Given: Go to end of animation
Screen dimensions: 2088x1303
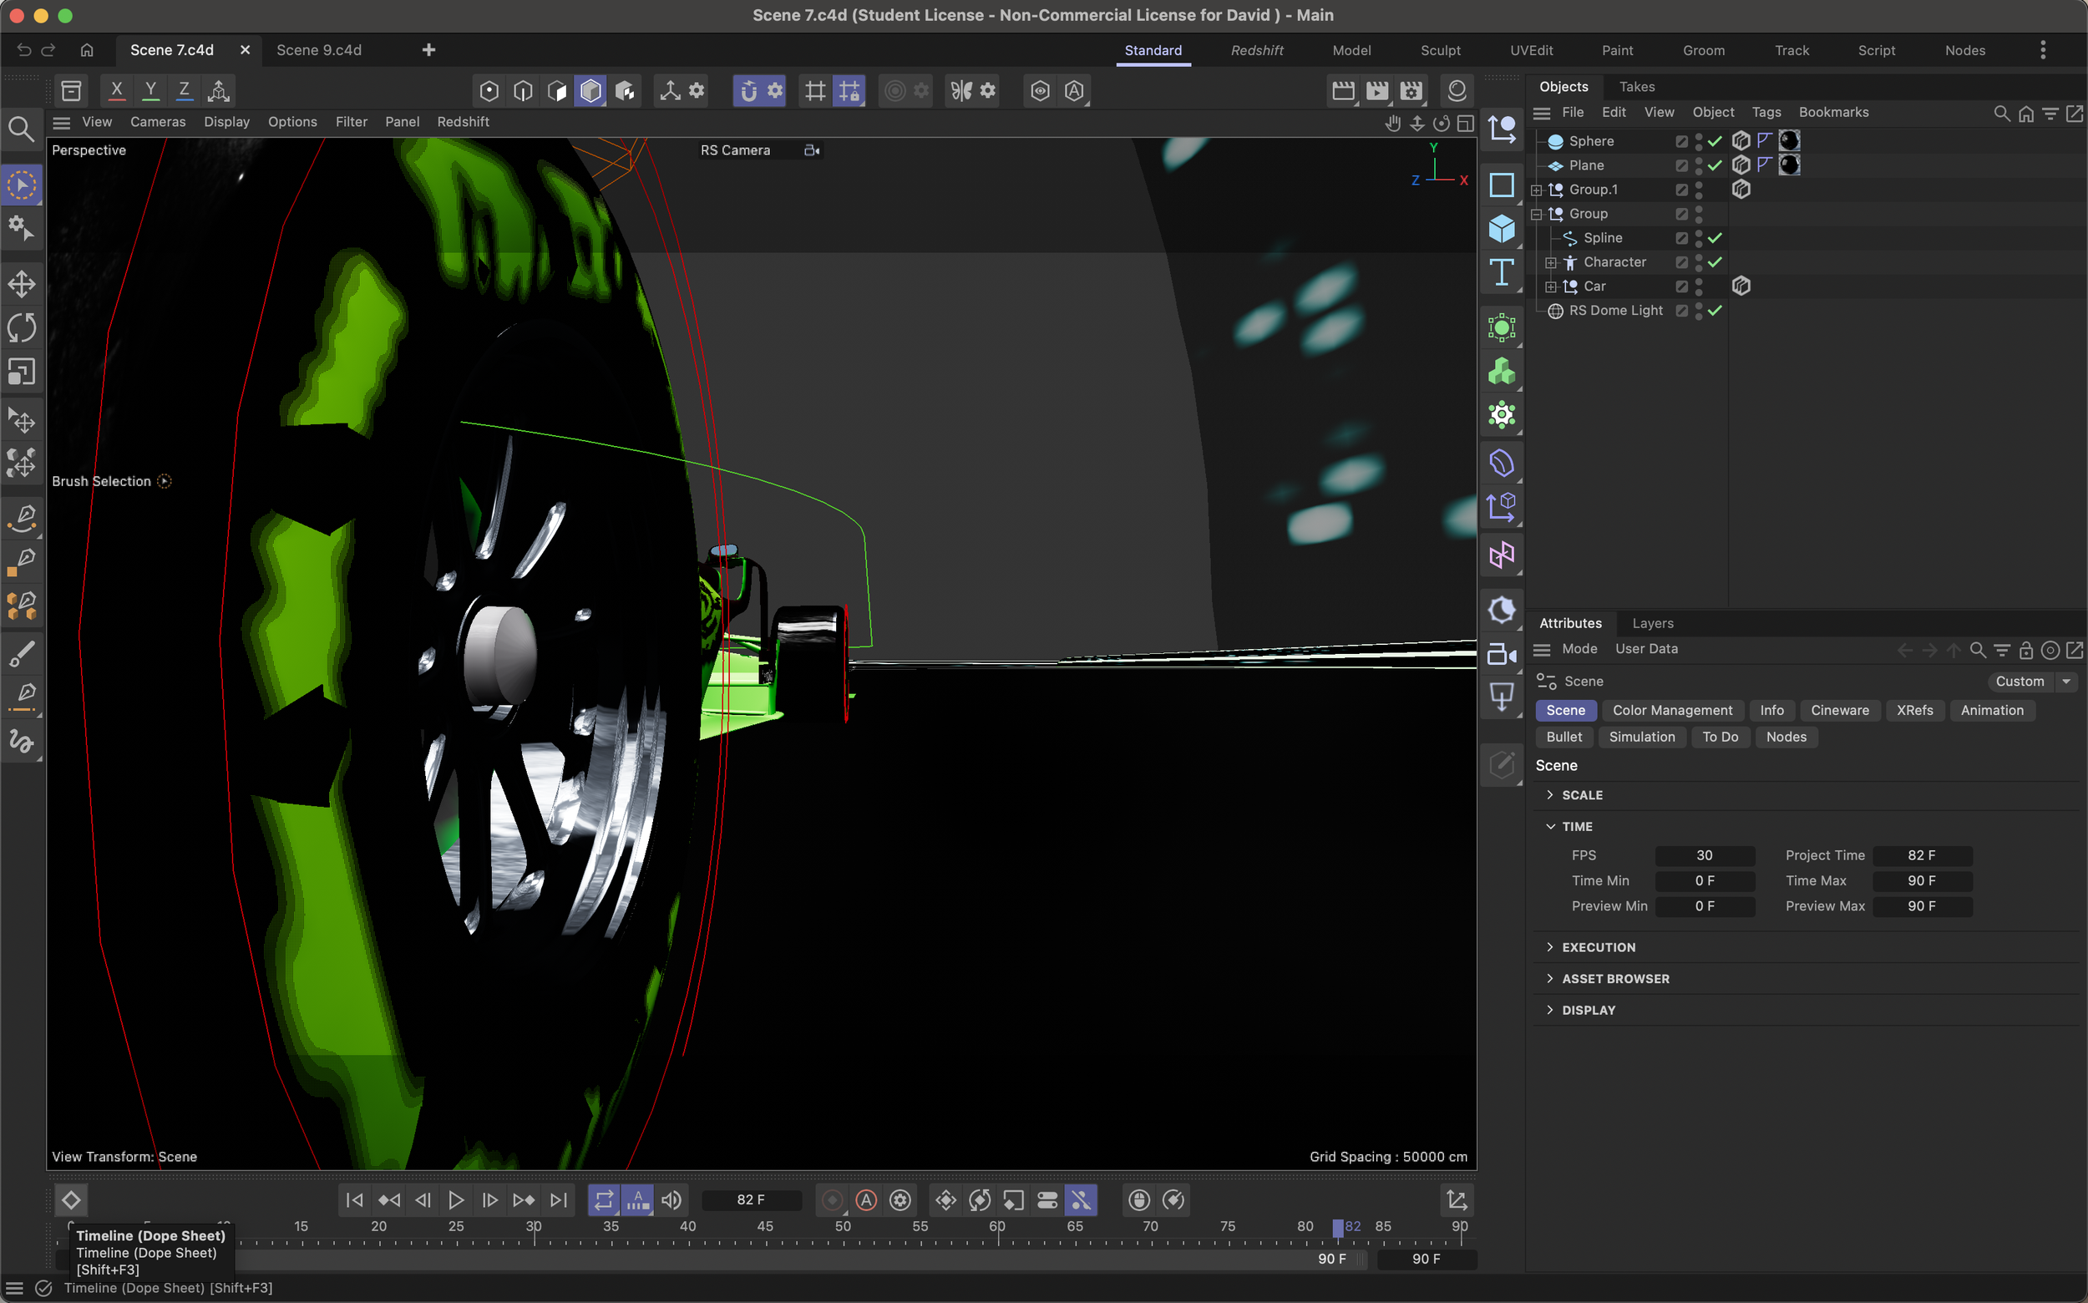Looking at the screenshot, I should (559, 1199).
